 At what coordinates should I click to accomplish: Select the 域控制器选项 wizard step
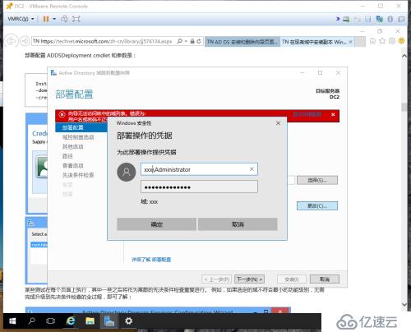[x=78, y=137]
